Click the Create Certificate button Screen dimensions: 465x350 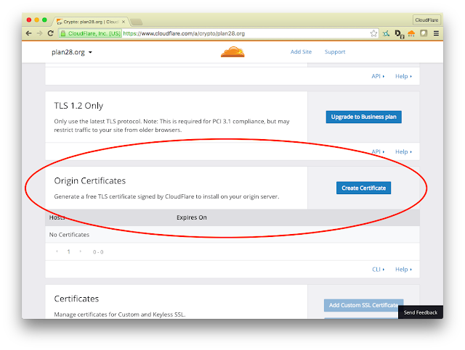tap(363, 188)
